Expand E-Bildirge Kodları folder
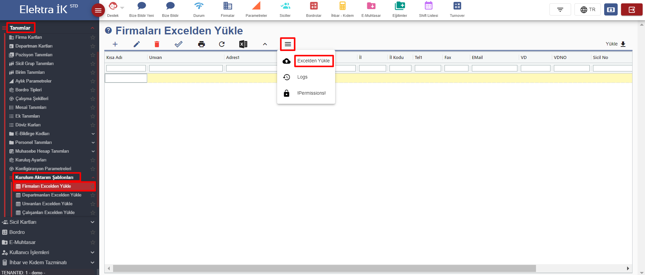Image resolution: width=645 pixels, height=275 pixels. [x=93, y=134]
